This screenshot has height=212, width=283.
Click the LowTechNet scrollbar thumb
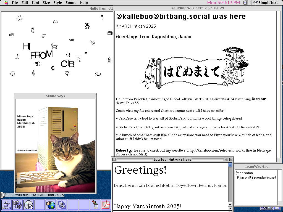pyautogui.click(x=230, y=165)
